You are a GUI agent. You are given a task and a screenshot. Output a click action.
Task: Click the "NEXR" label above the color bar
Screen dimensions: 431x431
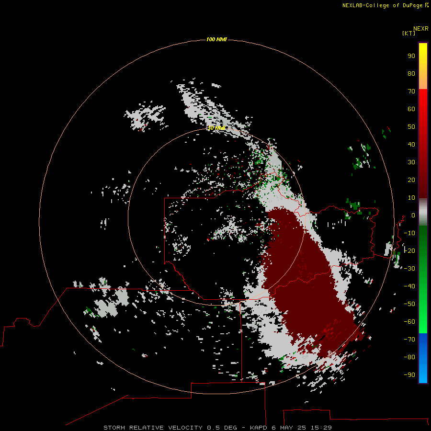click(x=420, y=29)
